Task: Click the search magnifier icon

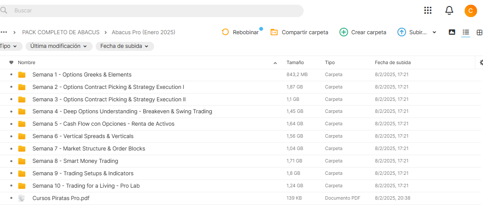Action: [3, 11]
